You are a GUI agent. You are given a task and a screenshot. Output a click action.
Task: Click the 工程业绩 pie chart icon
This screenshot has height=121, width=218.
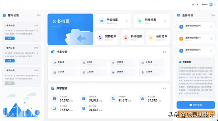(x=55, y=63)
